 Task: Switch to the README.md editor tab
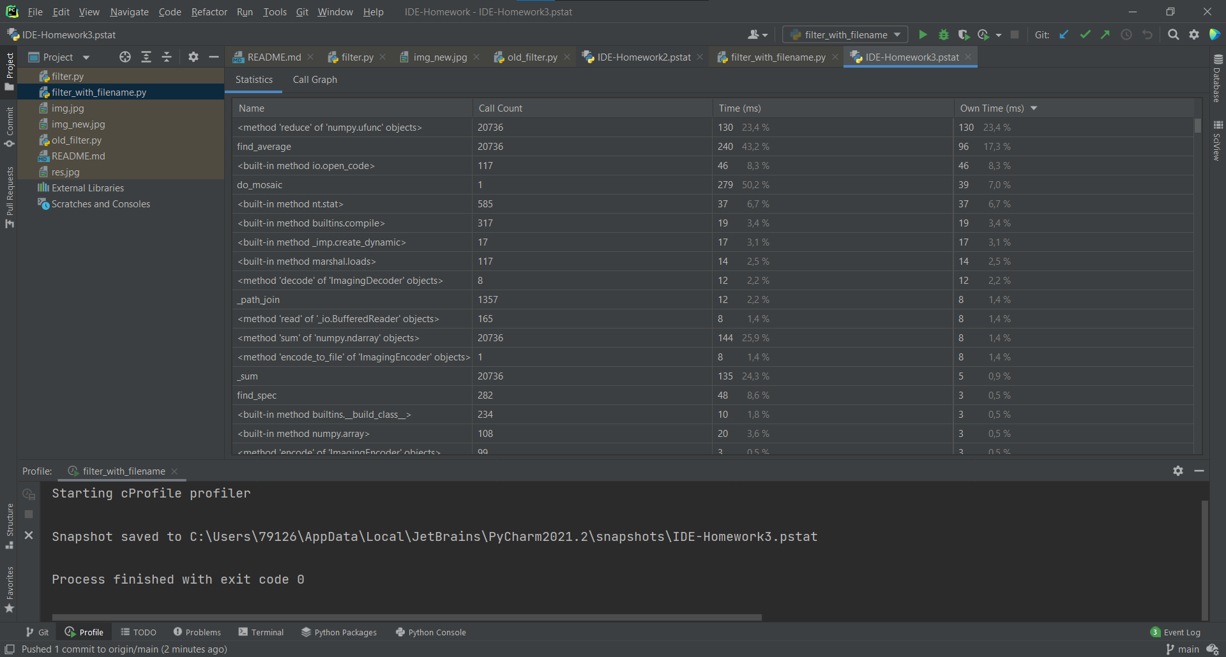274,57
